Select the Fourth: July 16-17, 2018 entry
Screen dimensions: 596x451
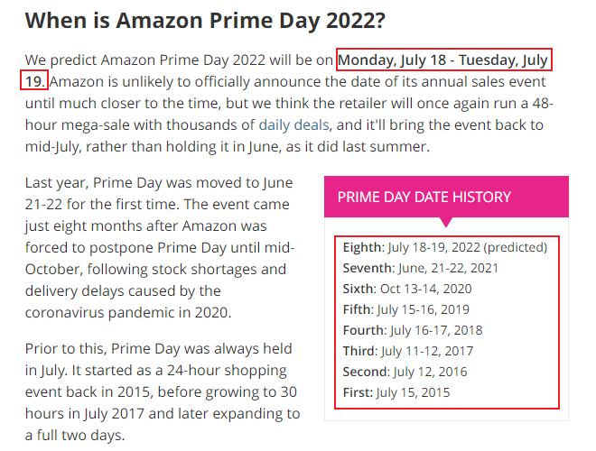pyautogui.click(x=413, y=330)
